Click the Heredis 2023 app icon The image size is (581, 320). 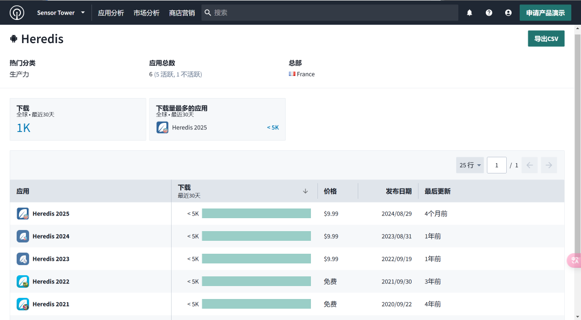[x=23, y=259]
